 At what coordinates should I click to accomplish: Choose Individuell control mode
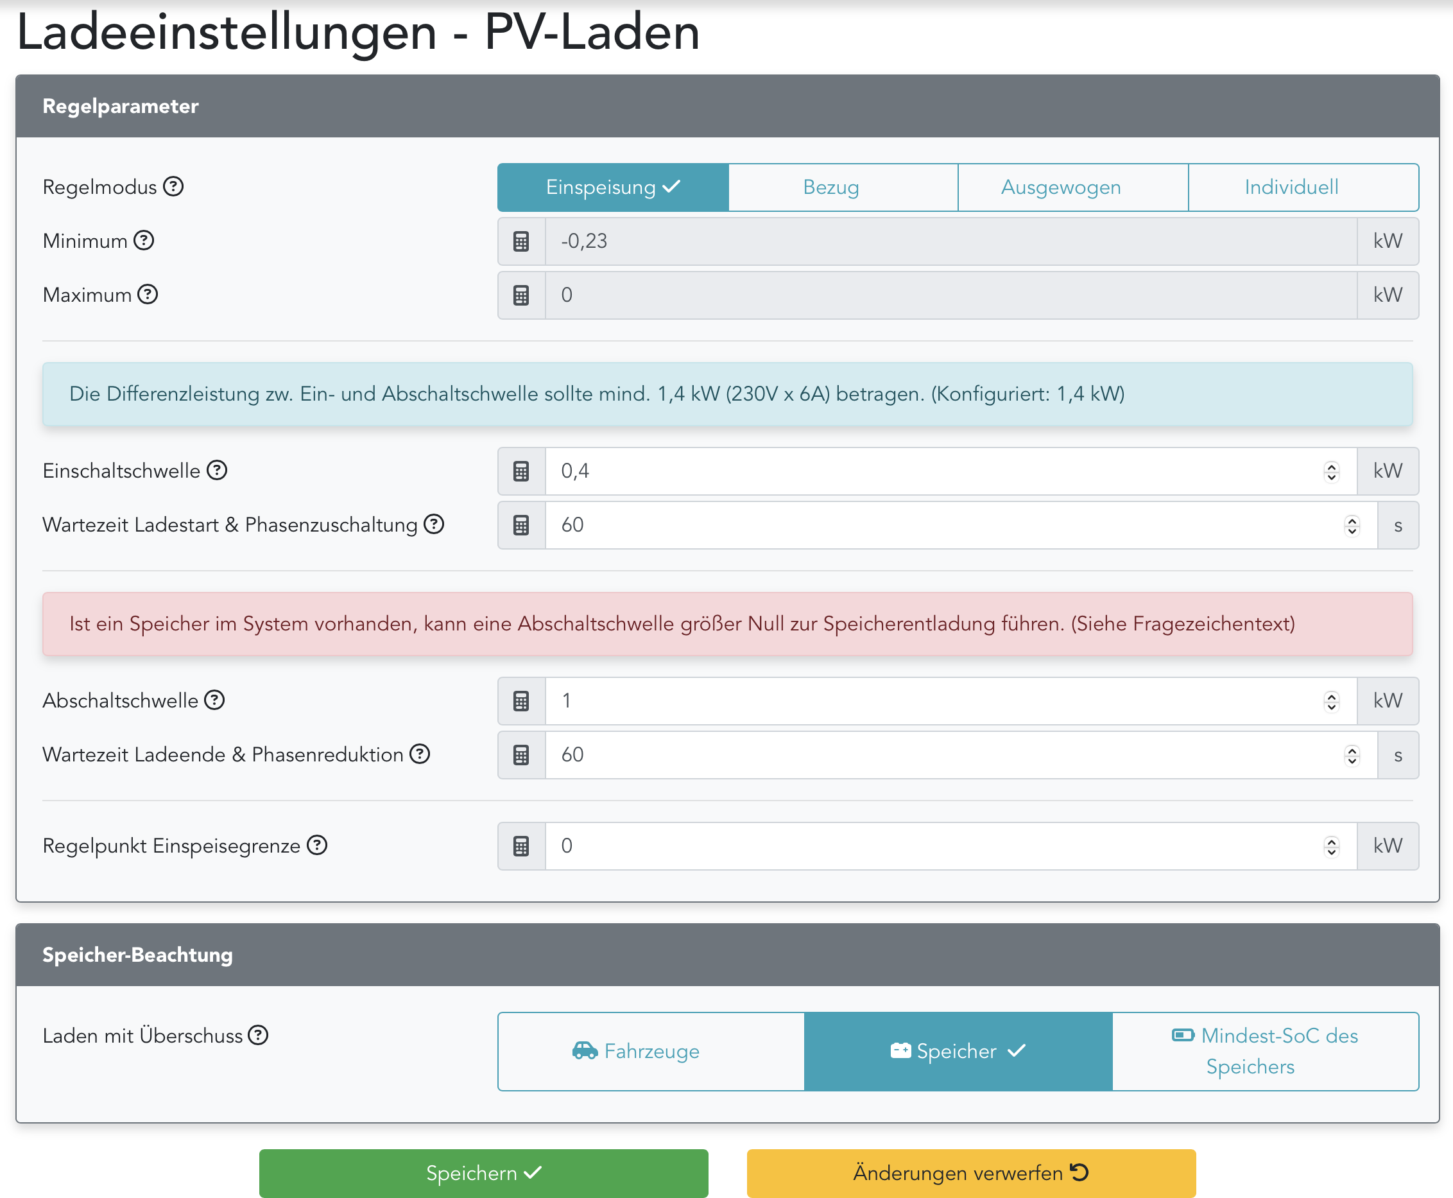[1291, 187]
